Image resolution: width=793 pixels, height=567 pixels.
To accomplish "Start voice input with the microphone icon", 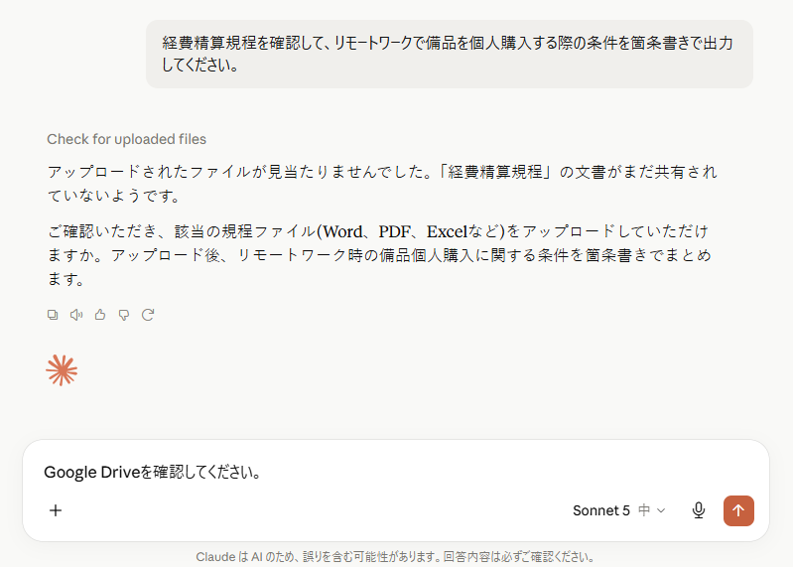I will point(699,510).
